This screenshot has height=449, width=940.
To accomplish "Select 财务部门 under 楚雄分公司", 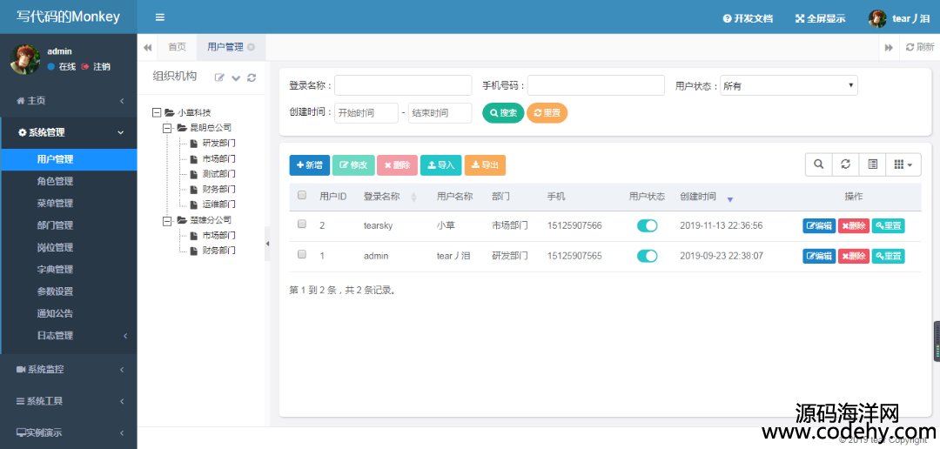I will tap(218, 251).
